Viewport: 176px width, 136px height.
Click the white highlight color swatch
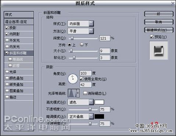99,102
